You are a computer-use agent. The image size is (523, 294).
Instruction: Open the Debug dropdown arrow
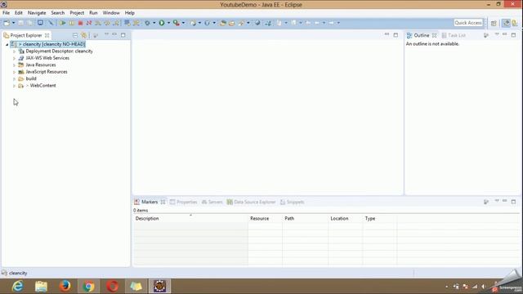click(x=154, y=23)
